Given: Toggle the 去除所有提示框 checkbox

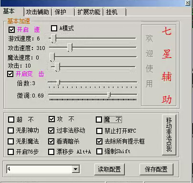Looking at the screenshot, I should (x=100, y=141).
